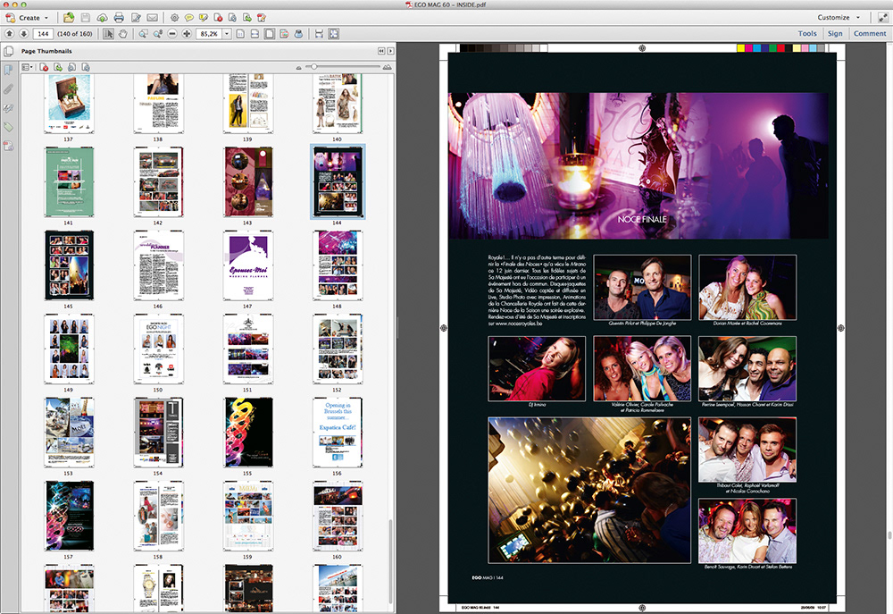The height and width of the screenshot is (614, 893).
Task: Click the Email envelope icon
Action: point(152,18)
